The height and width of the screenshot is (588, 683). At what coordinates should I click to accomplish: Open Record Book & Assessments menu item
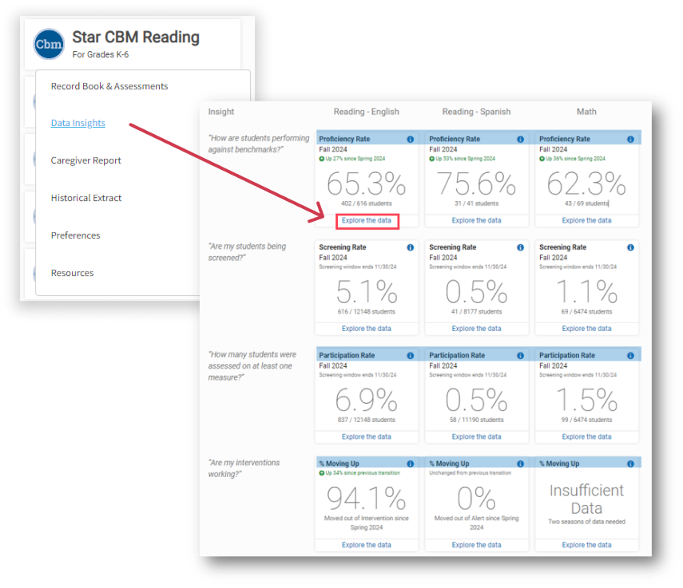point(109,86)
